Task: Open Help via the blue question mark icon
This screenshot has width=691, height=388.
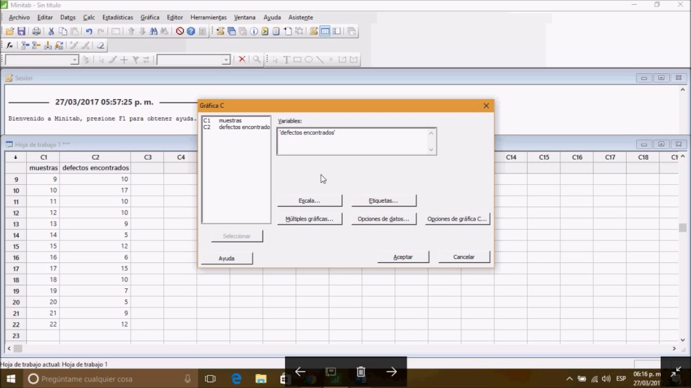Action: click(191, 31)
